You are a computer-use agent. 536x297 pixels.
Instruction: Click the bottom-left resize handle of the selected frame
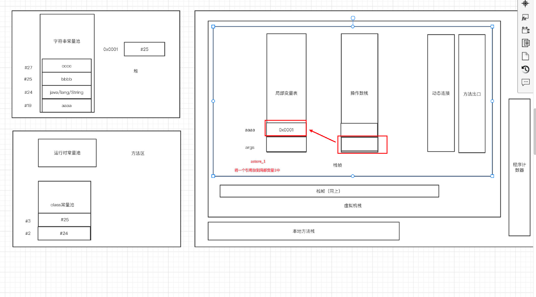(213, 176)
